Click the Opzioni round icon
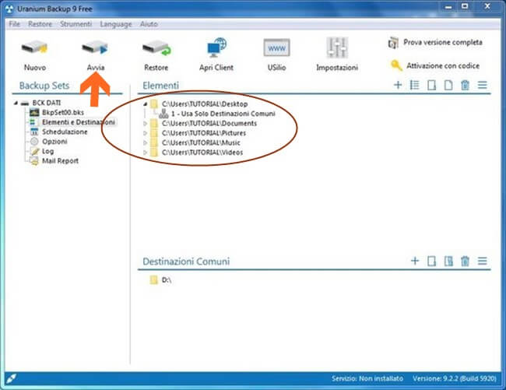 [x=34, y=142]
